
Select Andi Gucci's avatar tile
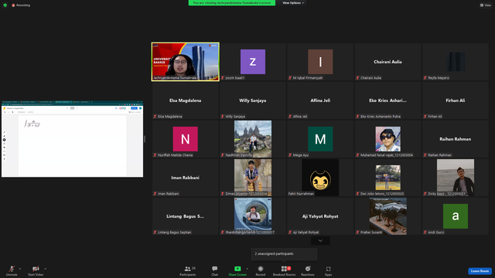(x=456, y=216)
